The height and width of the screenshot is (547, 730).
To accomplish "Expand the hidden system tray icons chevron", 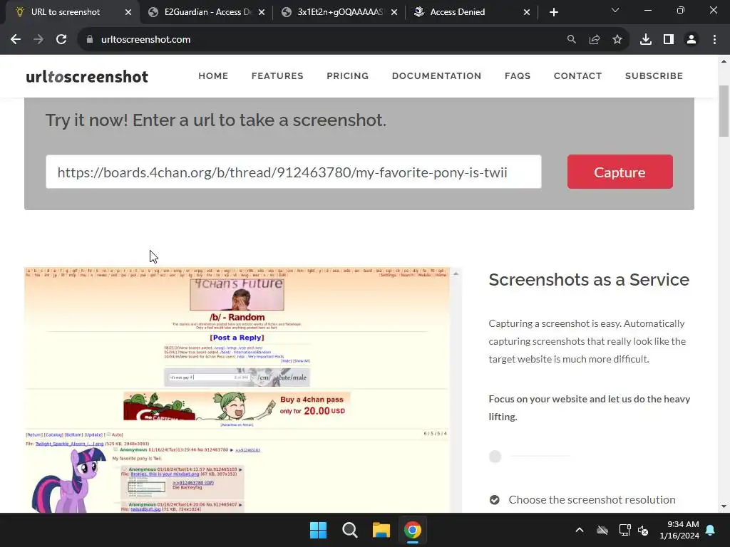I will 580,530.
